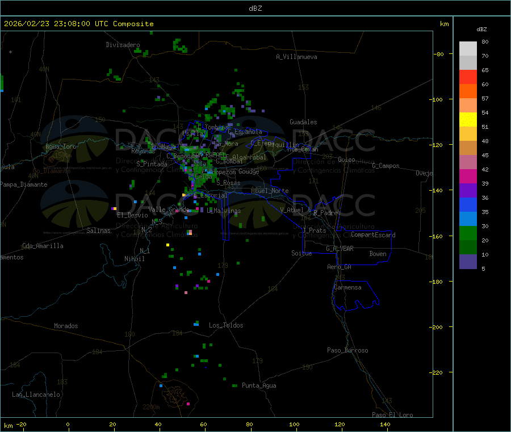Click the '100' km tick on bottom axis

pyautogui.click(x=294, y=425)
